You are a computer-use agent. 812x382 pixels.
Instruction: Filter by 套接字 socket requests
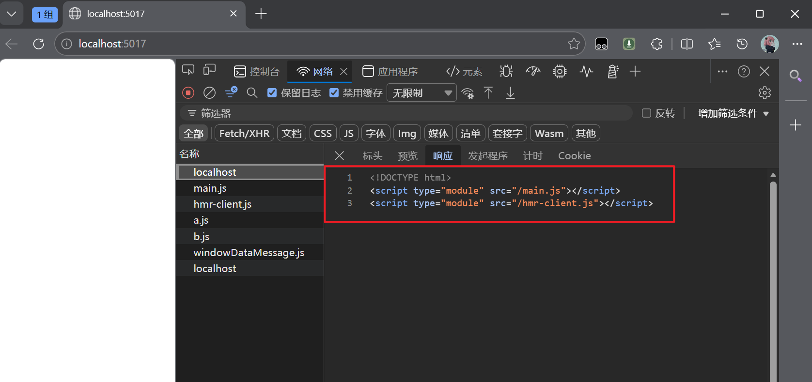(507, 134)
